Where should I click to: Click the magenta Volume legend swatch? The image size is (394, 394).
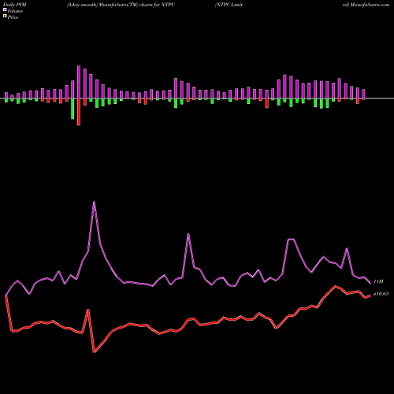click(x=5, y=9)
